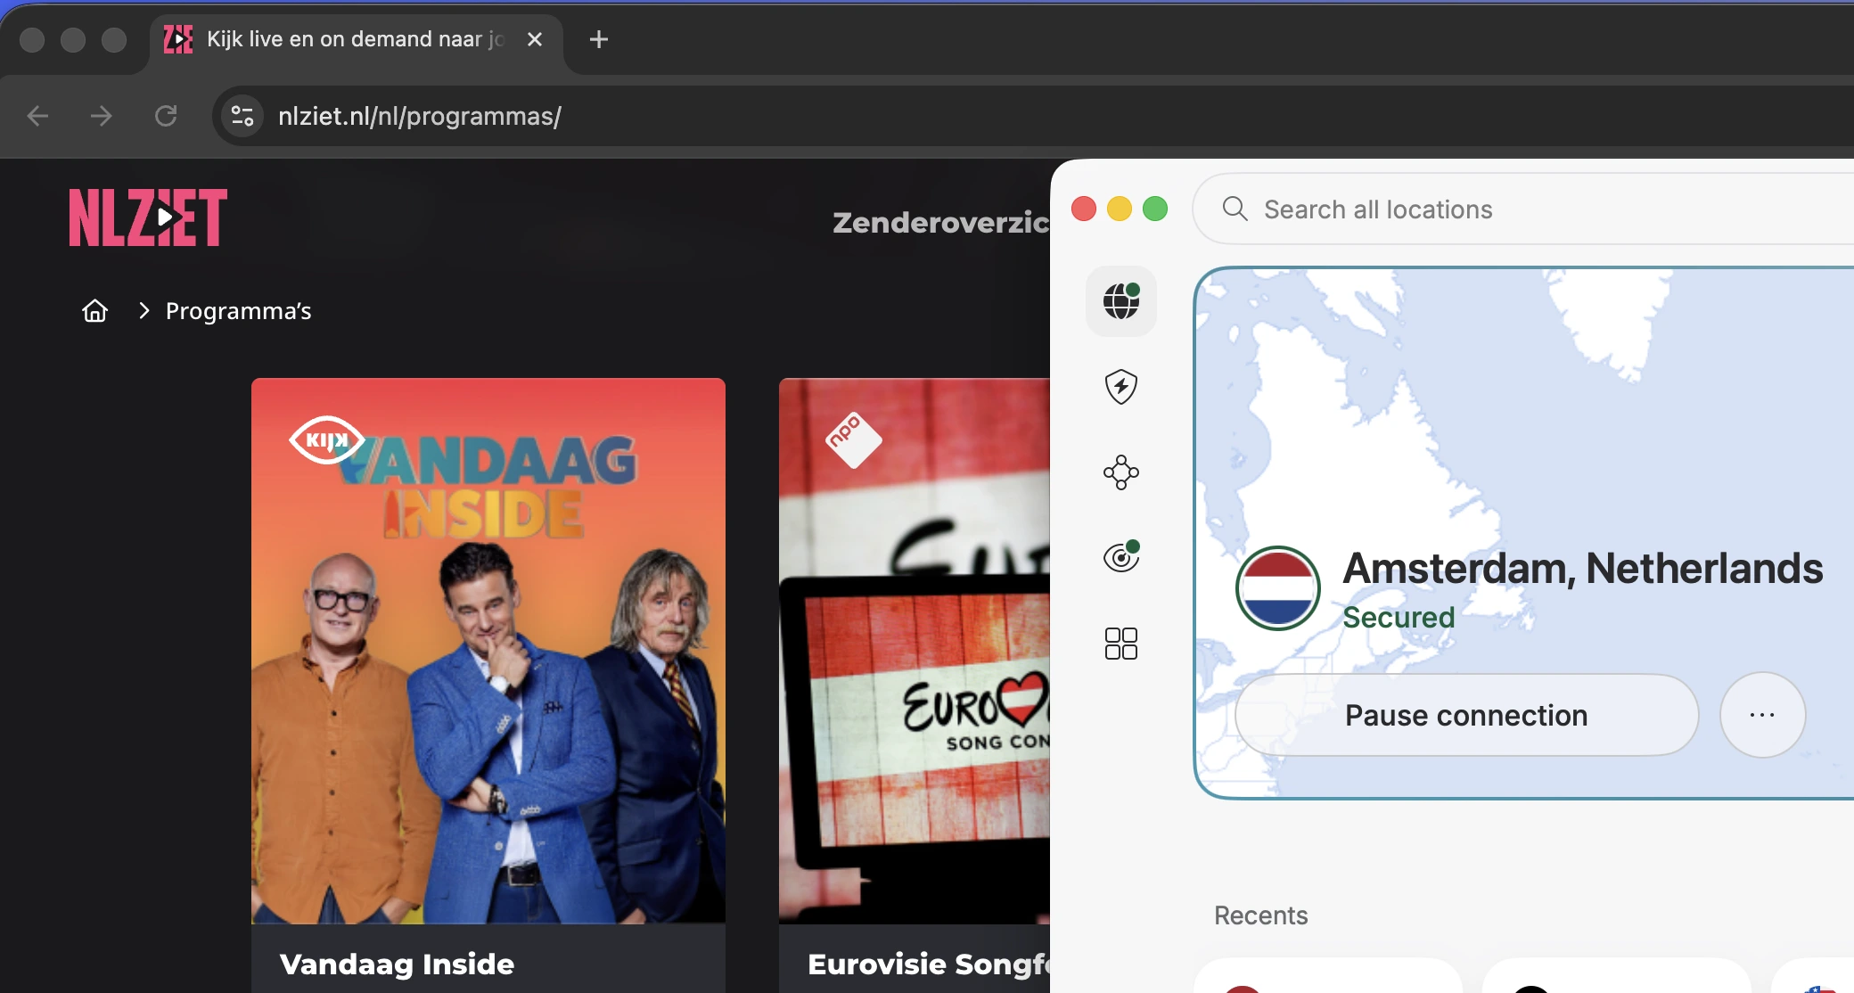Image resolution: width=1854 pixels, height=993 pixels.
Task: Open the Eurovisie Songfestival poster thumbnail
Action: point(915,651)
